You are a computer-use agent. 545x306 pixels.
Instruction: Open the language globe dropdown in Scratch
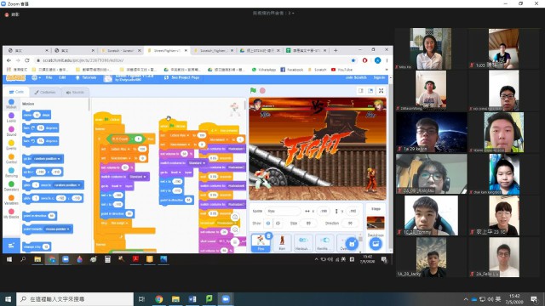click(36, 77)
